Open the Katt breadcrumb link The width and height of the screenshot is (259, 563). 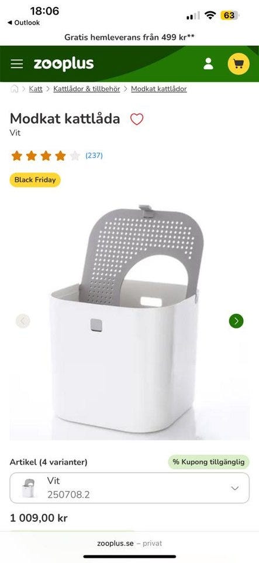(36, 89)
